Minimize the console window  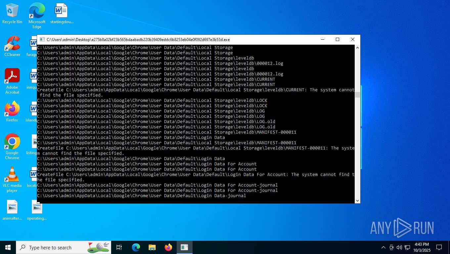point(322,39)
